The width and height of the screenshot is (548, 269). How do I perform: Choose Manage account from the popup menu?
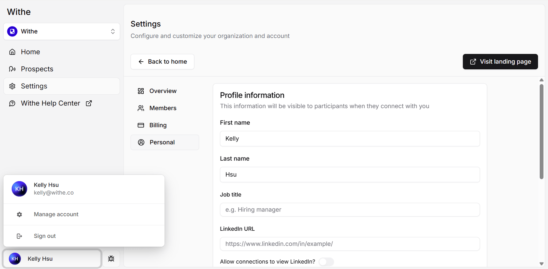(x=84, y=214)
